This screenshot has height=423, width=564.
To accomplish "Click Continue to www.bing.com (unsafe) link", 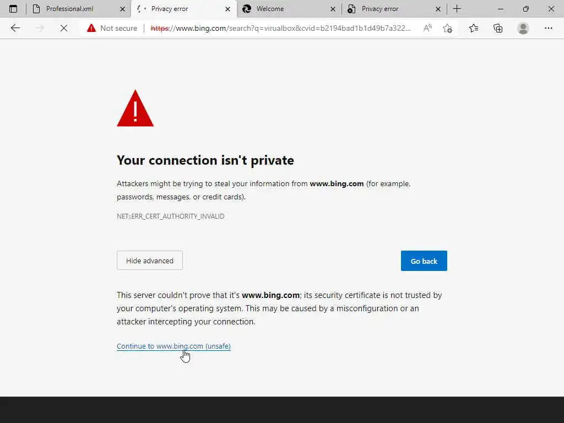I will tap(173, 346).
